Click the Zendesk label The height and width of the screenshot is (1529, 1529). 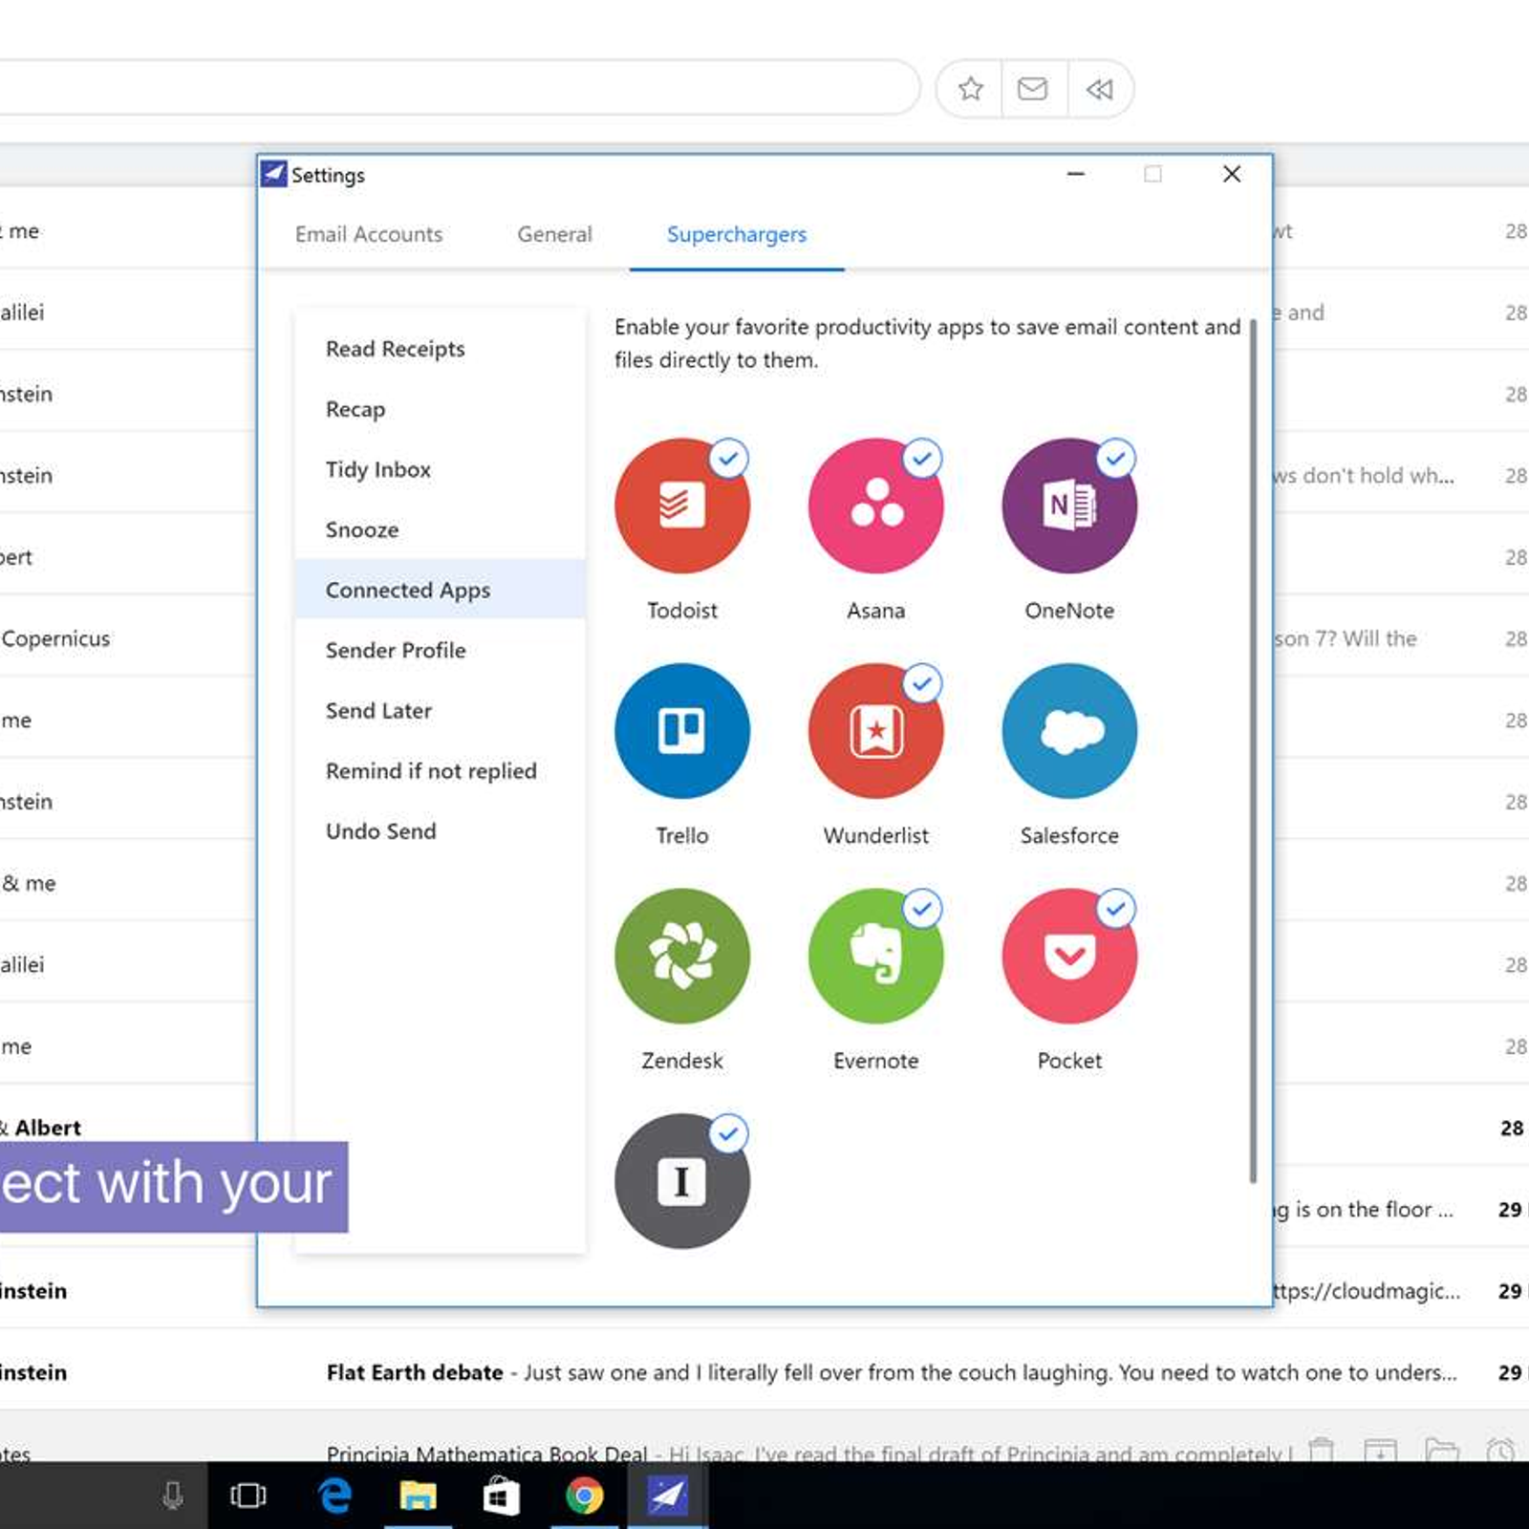(681, 1060)
